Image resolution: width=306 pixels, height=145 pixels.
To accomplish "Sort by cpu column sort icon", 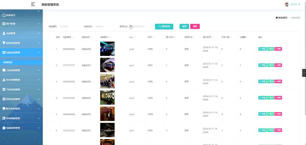I will point(134,37).
